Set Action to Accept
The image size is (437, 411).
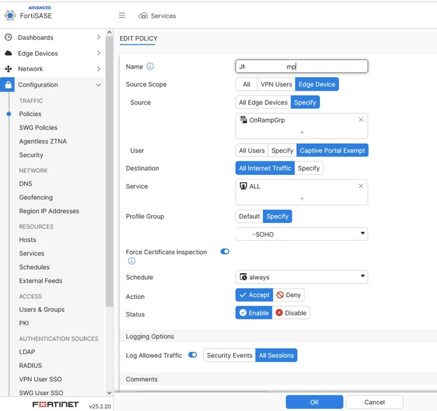point(254,295)
